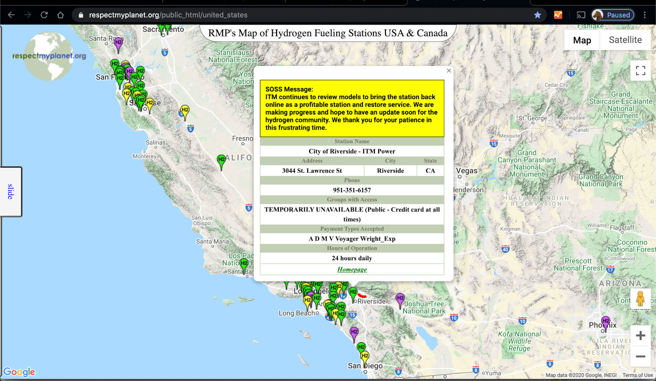Zoom out using the minus icon
Viewport: 656px width, 381px height.
(640, 356)
